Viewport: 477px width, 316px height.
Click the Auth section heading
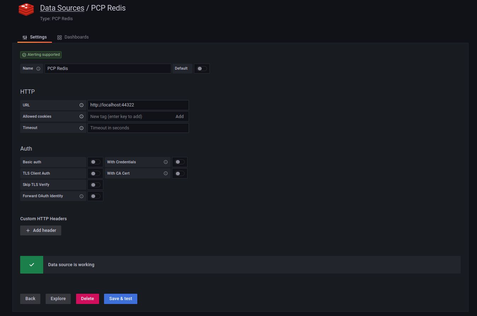(x=26, y=148)
